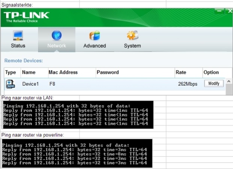Click the powerline ping 'Pinging 192.168.1.254' line
233x169 pixels.
pyautogui.click(x=65, y=145)
